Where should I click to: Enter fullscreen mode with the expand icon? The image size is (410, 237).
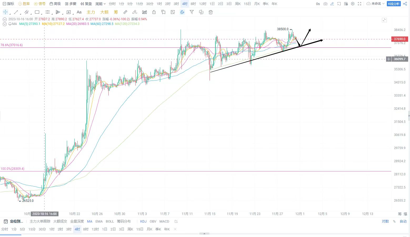(x=360, y=4)
